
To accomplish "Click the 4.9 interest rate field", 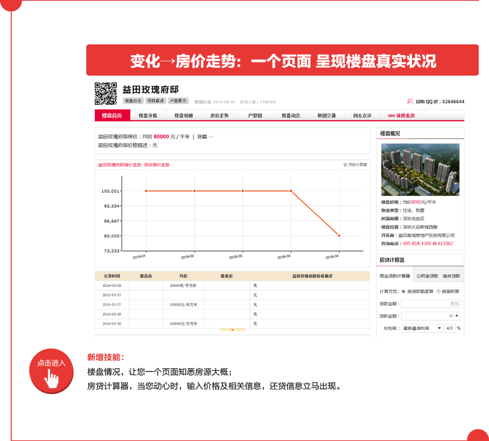I will [450, 328].
